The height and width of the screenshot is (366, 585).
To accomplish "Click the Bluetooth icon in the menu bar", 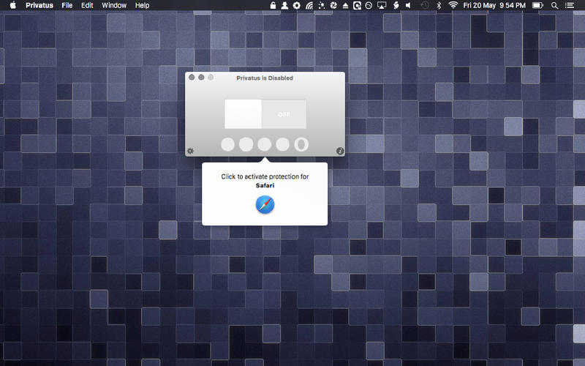I will 439,5.
